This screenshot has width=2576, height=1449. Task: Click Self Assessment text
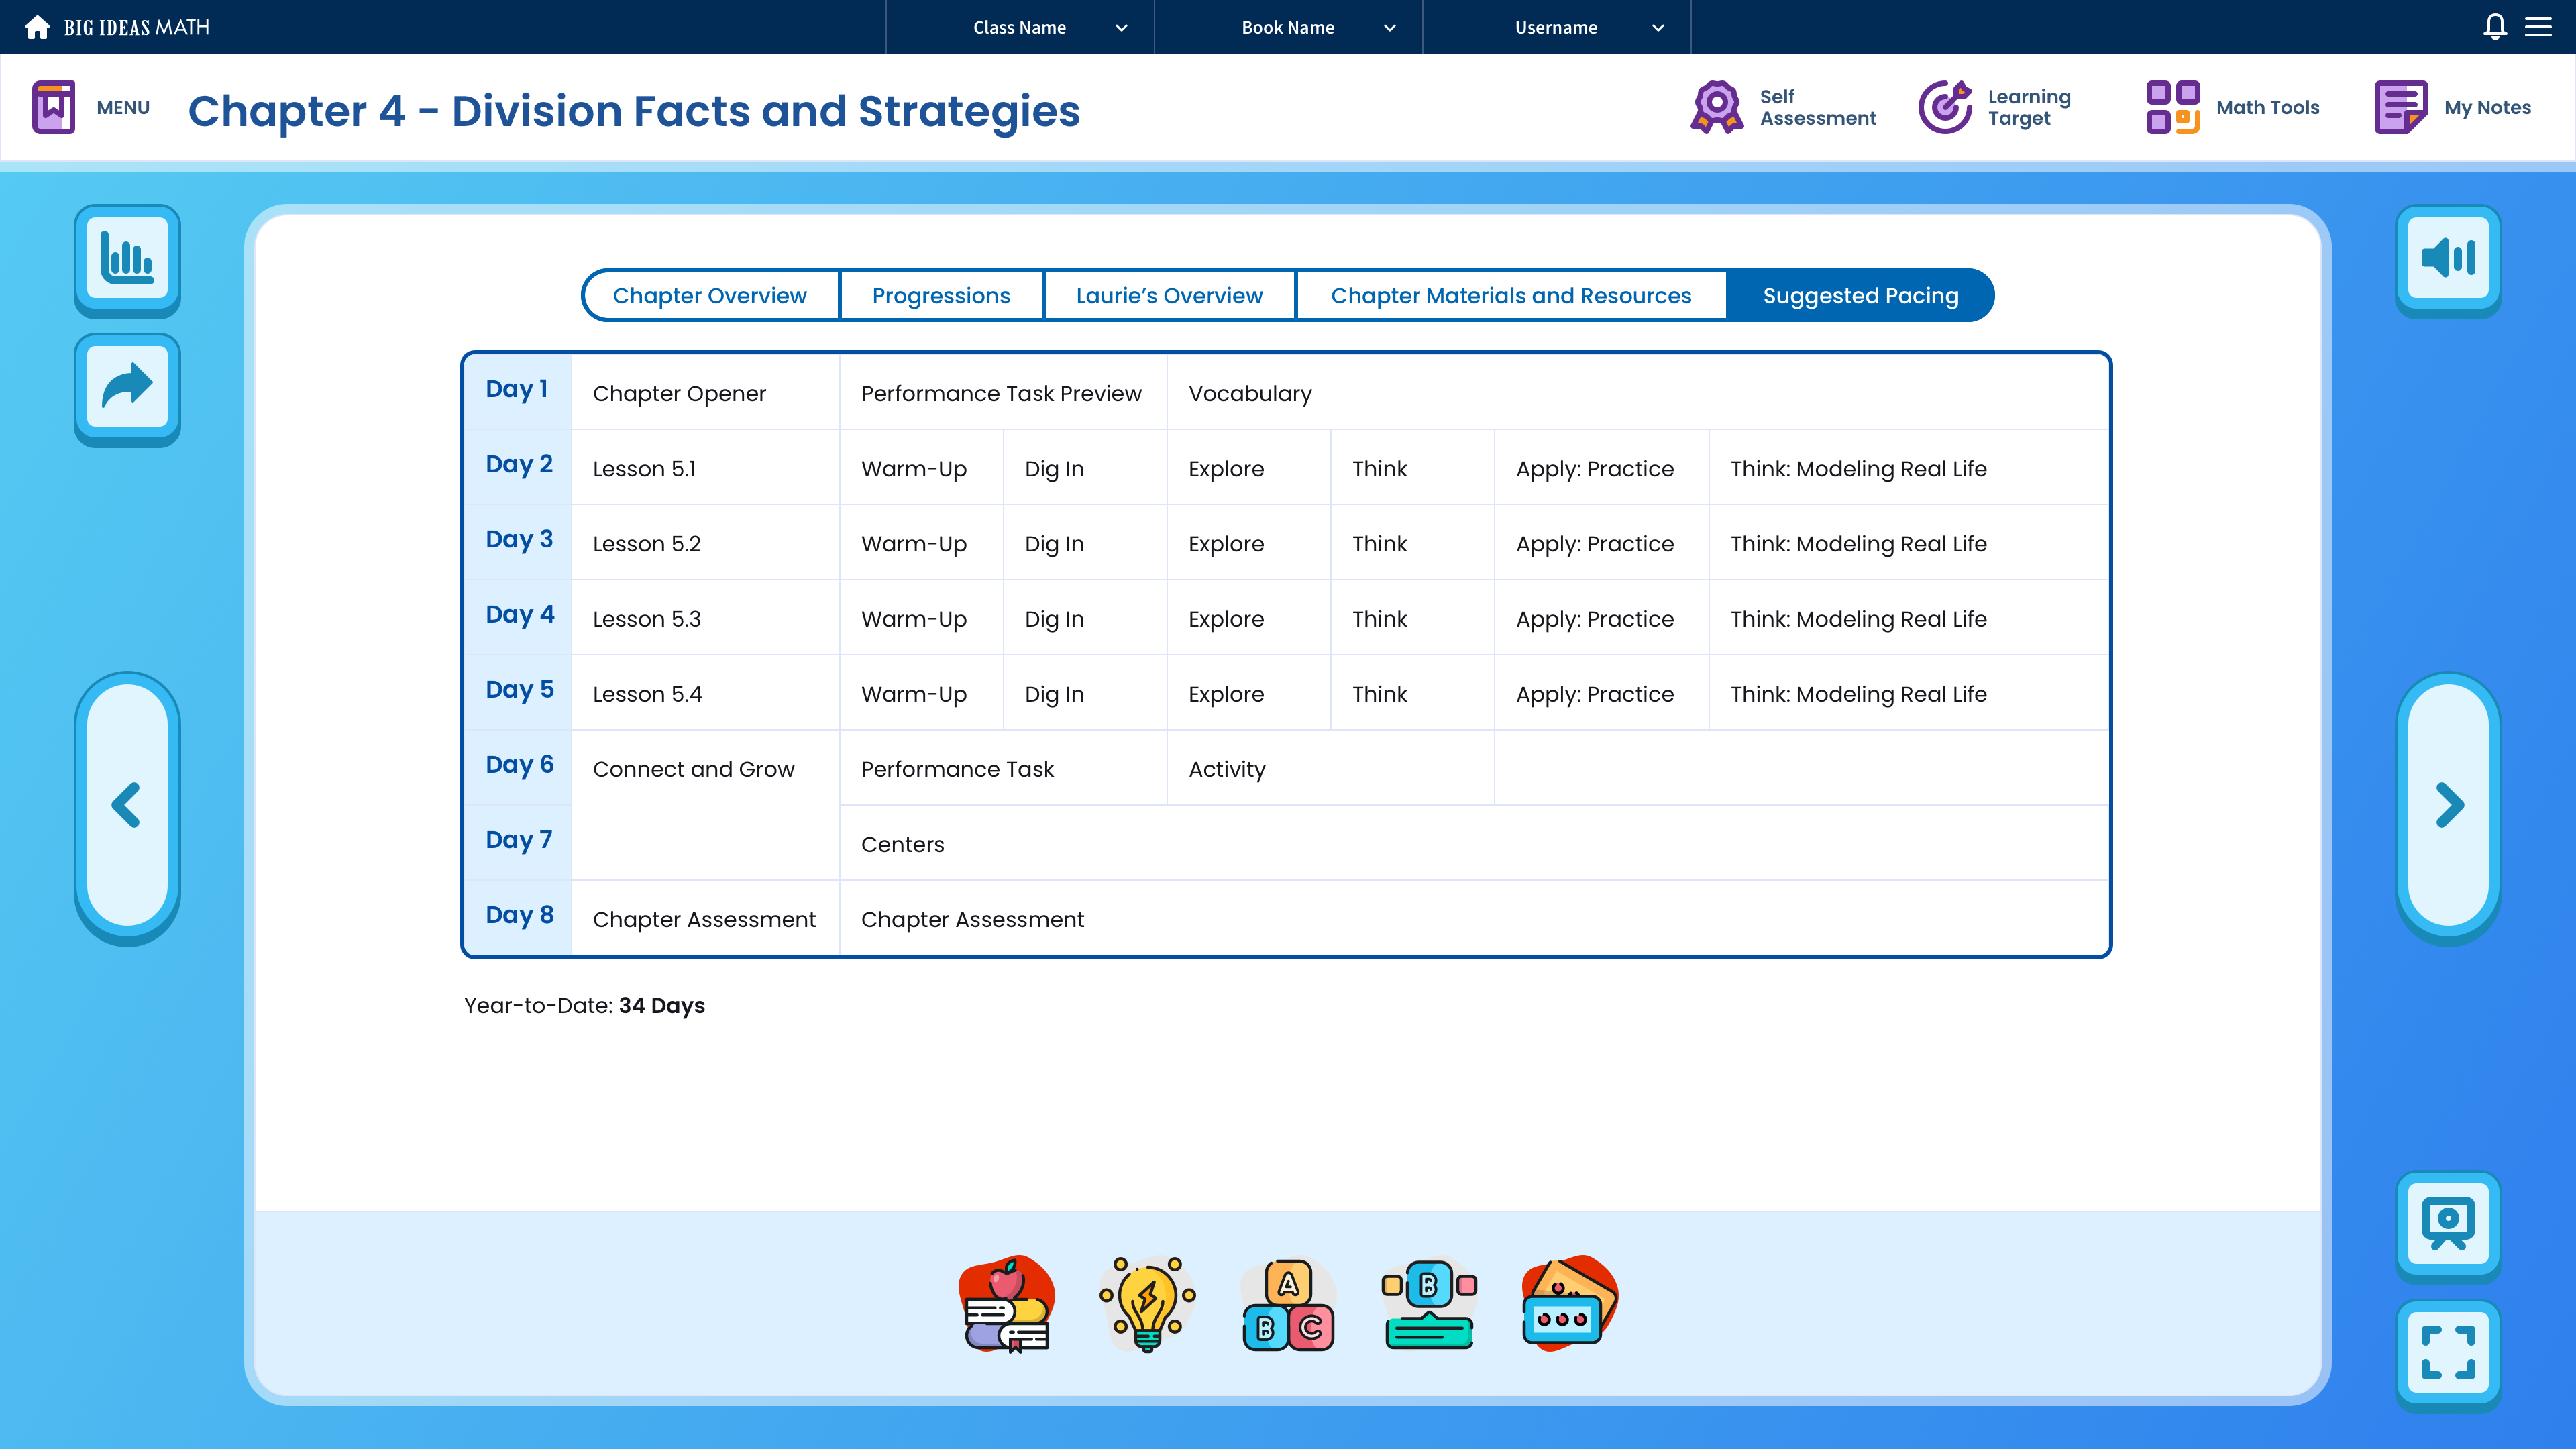[1818, 107]
